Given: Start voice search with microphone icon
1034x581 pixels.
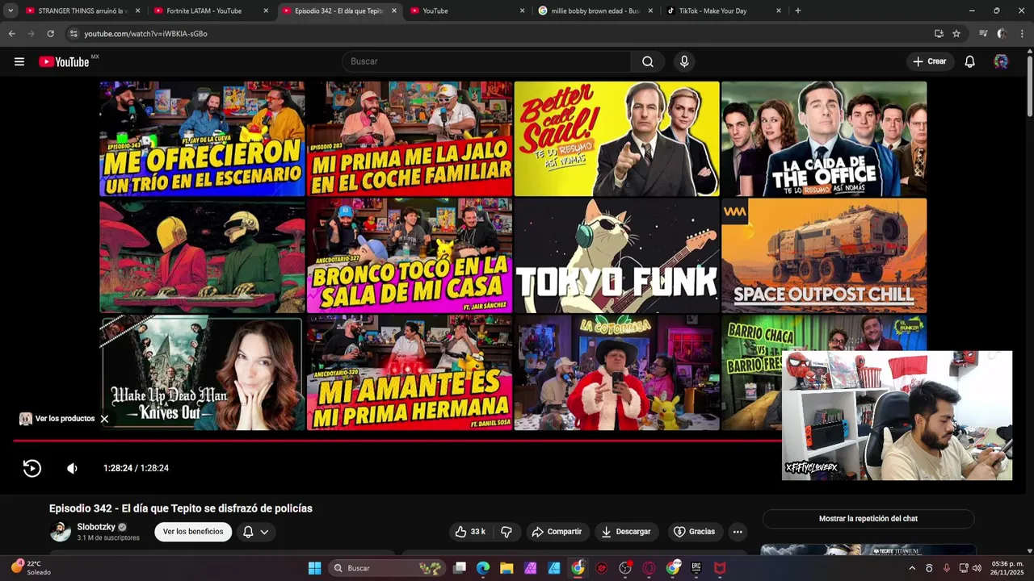Looking at the screenshot, I should pyautogui.click(x=684, y=61).
